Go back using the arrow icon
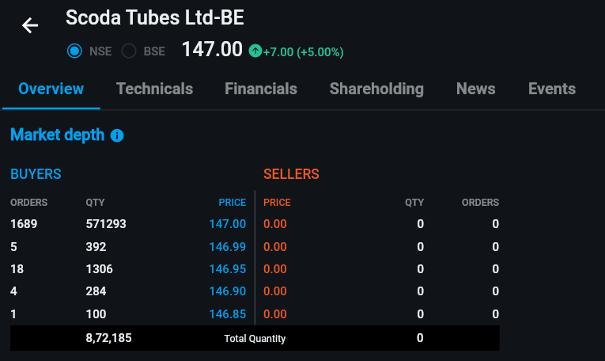 [x=30, y=25]
